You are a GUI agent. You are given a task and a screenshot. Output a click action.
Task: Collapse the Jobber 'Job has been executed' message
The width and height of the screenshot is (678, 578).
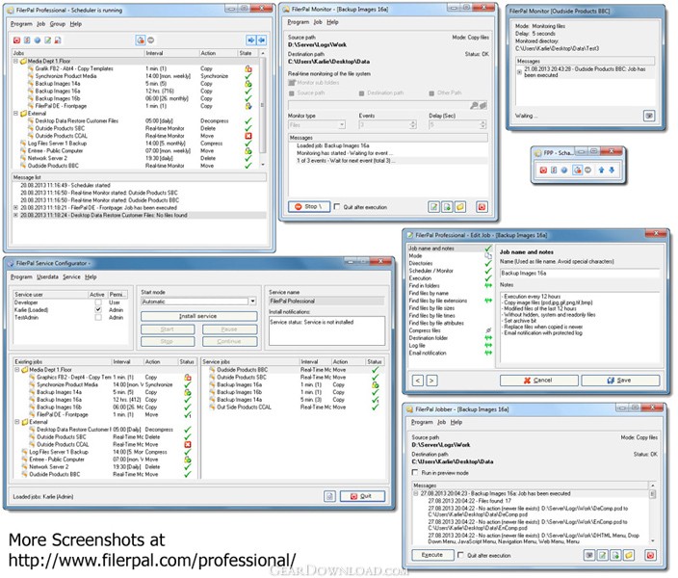415,493
